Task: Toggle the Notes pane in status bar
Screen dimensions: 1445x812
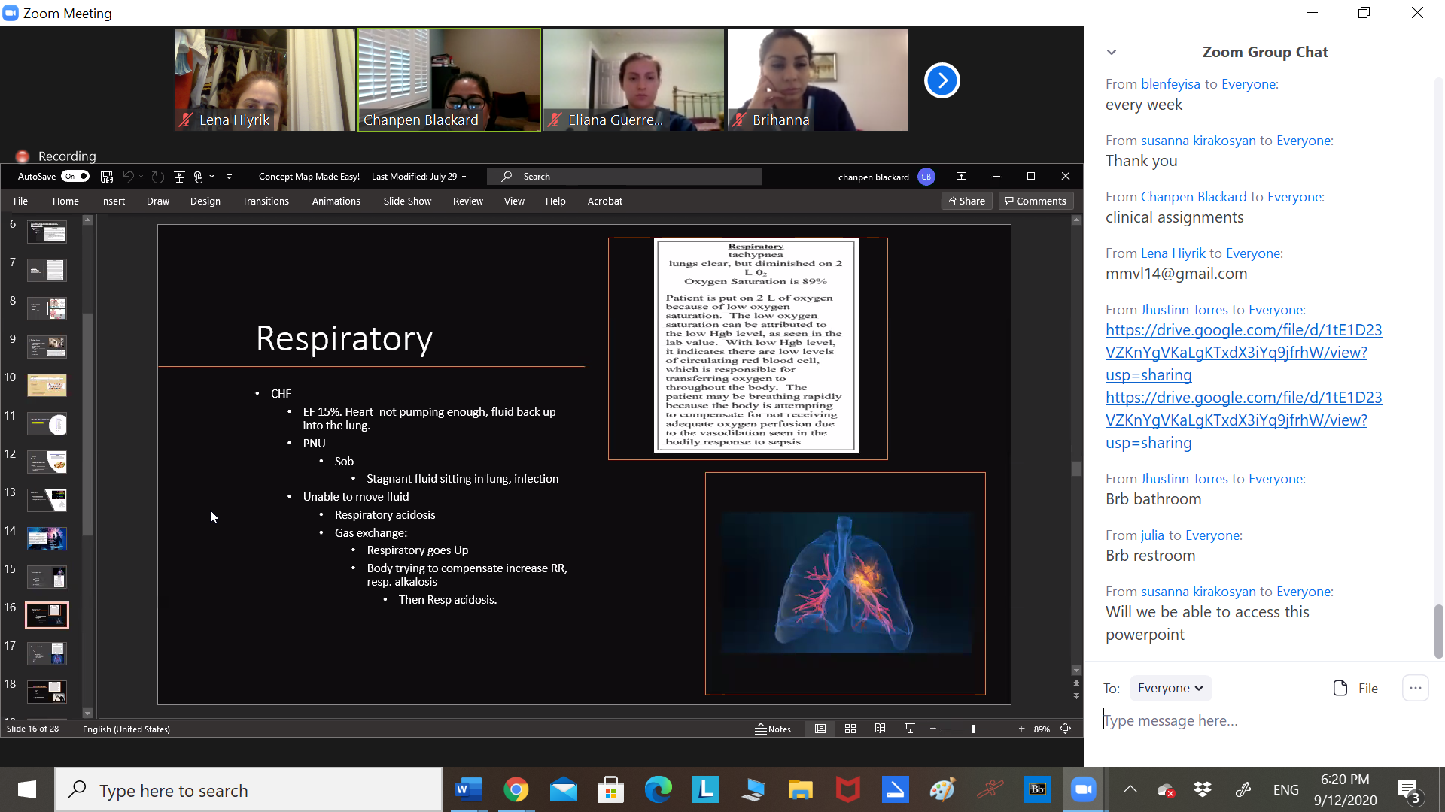Action: [x=773, y=729]
